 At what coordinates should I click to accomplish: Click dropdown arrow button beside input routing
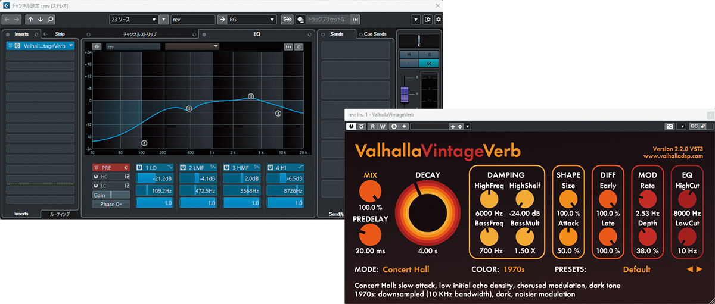pos(164,20)
